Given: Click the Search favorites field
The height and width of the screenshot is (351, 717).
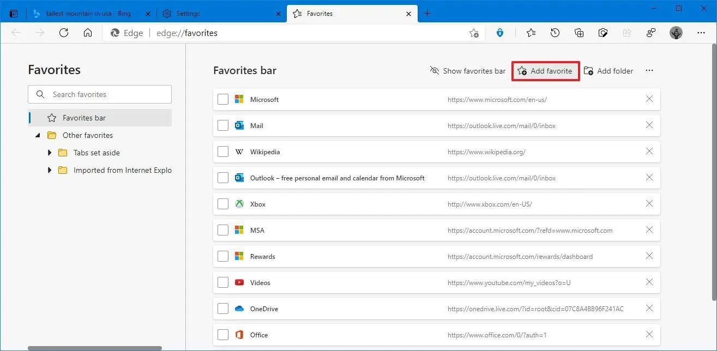Looking at the screenshot, I should coord(100,94).
